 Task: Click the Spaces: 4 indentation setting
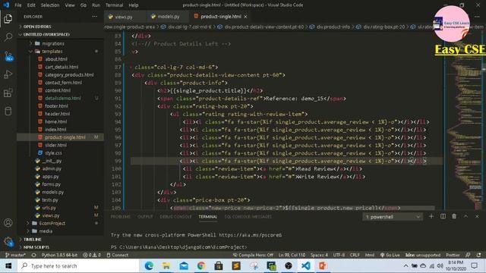point(319,255)
